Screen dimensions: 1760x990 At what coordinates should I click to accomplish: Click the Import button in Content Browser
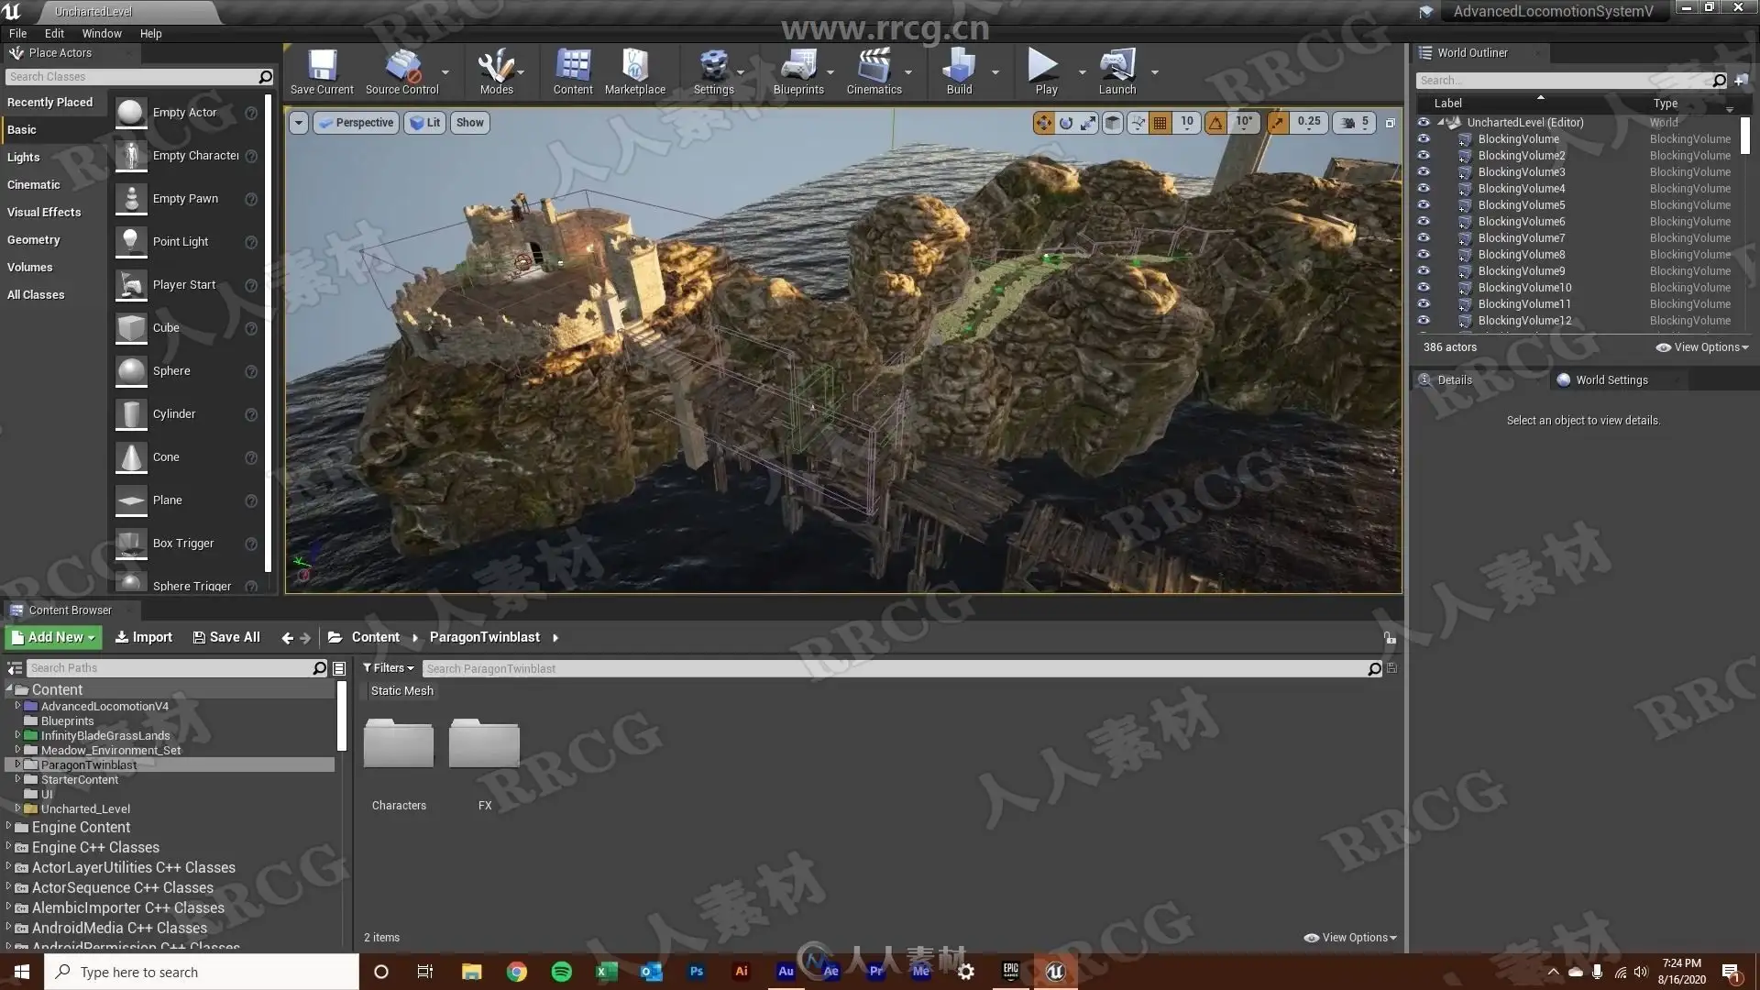click(144, 637)
